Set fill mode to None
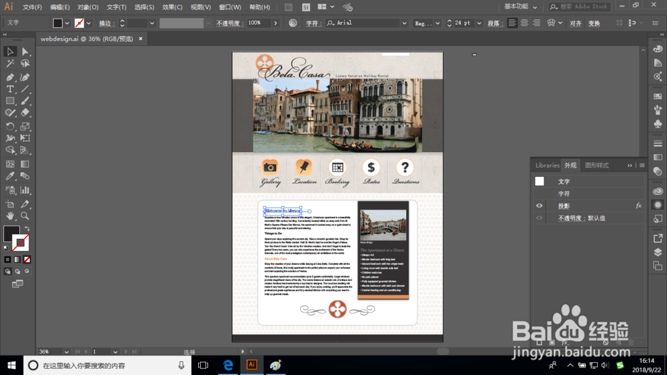 27,259
